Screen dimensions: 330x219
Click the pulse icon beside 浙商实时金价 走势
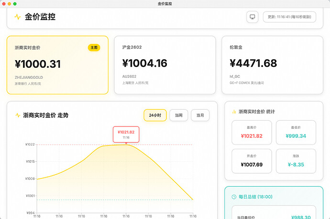click(18, 115)
